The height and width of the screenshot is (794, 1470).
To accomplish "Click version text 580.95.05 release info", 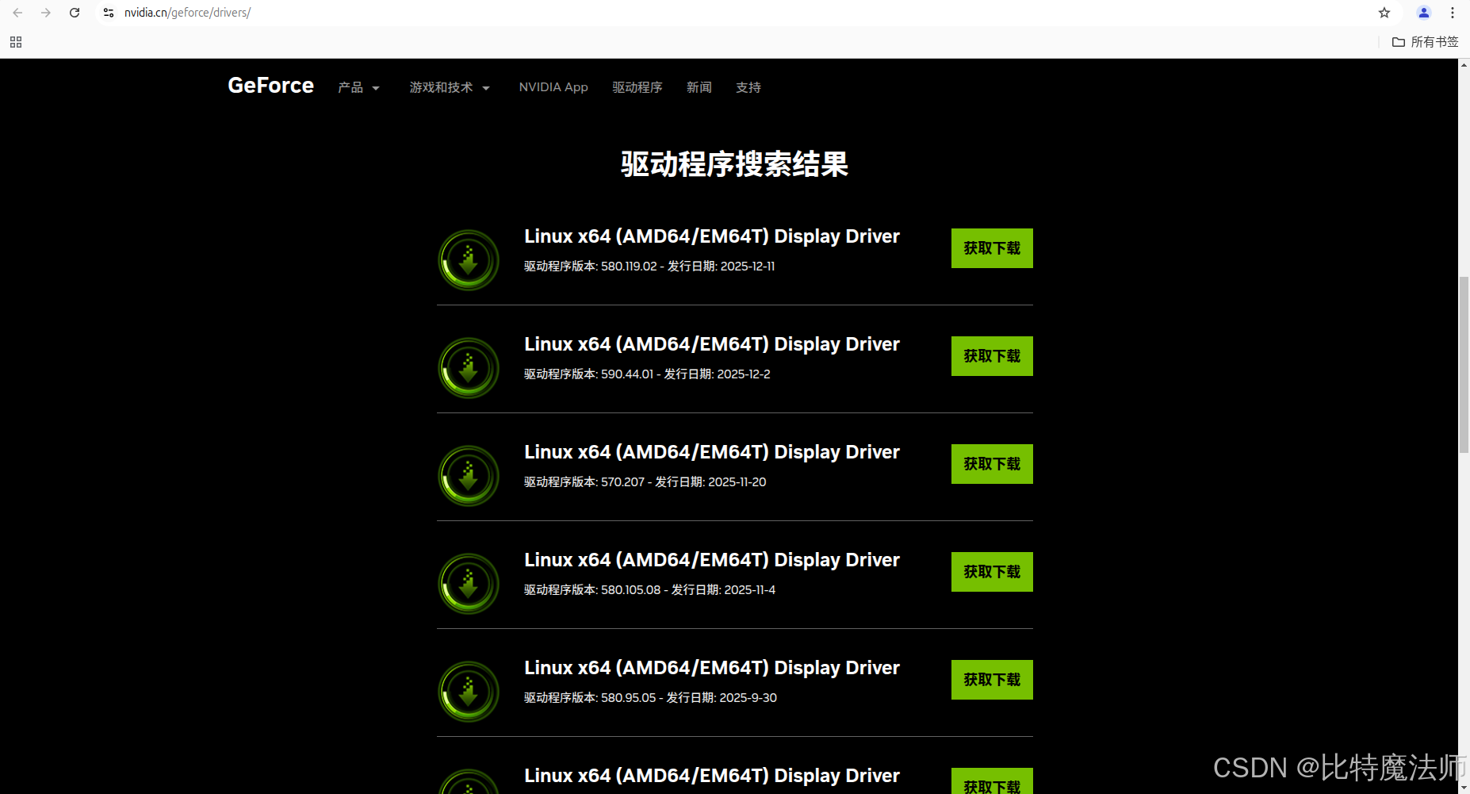I will pos(650,698).
